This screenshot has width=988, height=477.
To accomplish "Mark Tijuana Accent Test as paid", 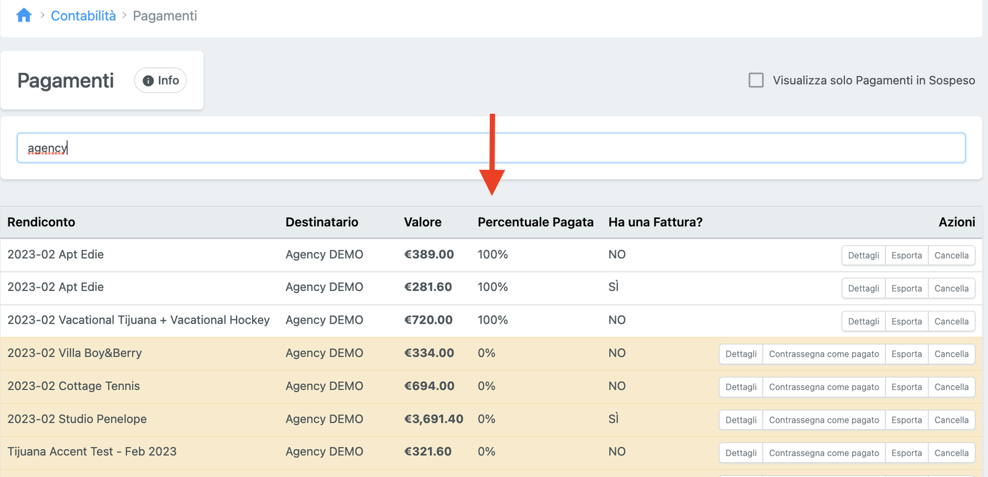I will tap(823, 453).
